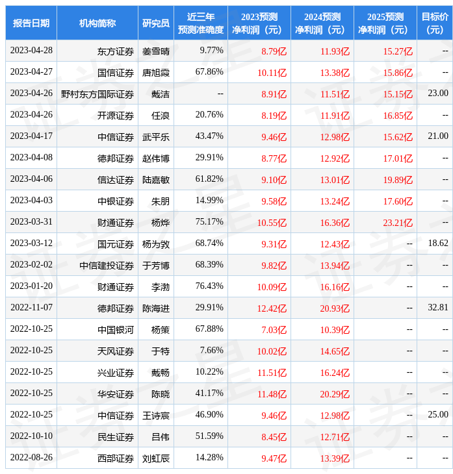Select institution 中银证券
The image size is (453, 474).
pos(115,201)
